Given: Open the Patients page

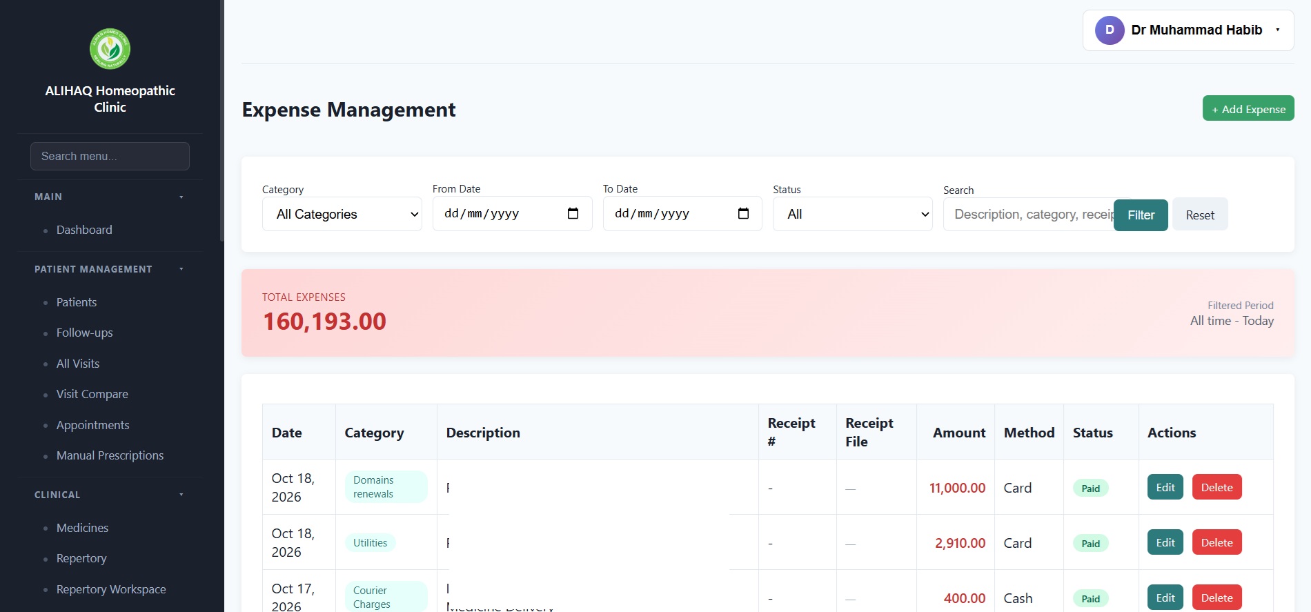Looking at the screenshot, I should (77, 302).
